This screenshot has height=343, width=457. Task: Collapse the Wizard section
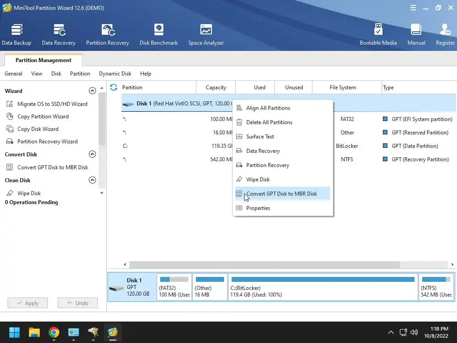pyautogui.click(x=92, y=91)
